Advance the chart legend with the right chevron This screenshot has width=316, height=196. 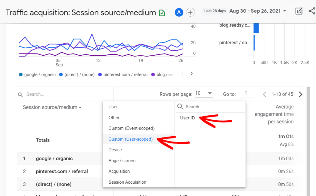[191, 74]
